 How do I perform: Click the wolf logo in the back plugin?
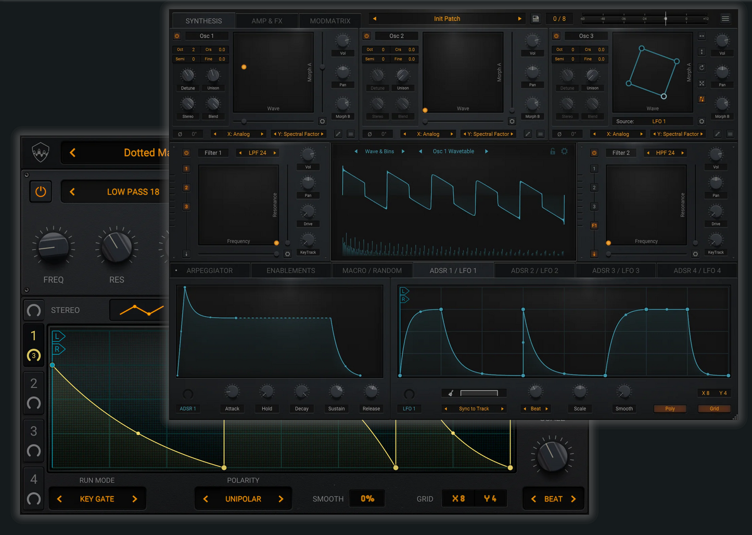[41, 152]
